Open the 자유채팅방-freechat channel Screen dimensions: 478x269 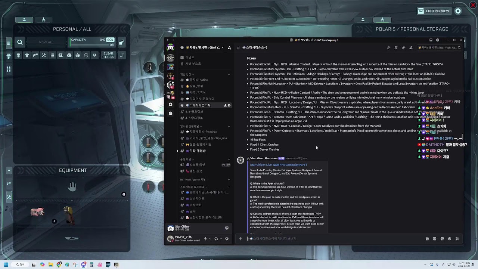tap(205, 132)
